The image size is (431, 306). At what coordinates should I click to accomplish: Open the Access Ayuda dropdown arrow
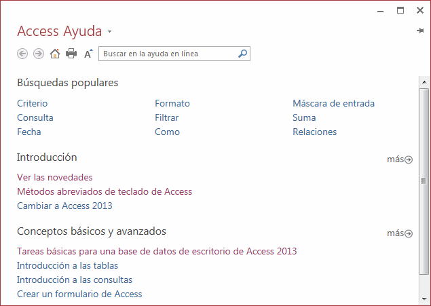[x=110, y=33]
